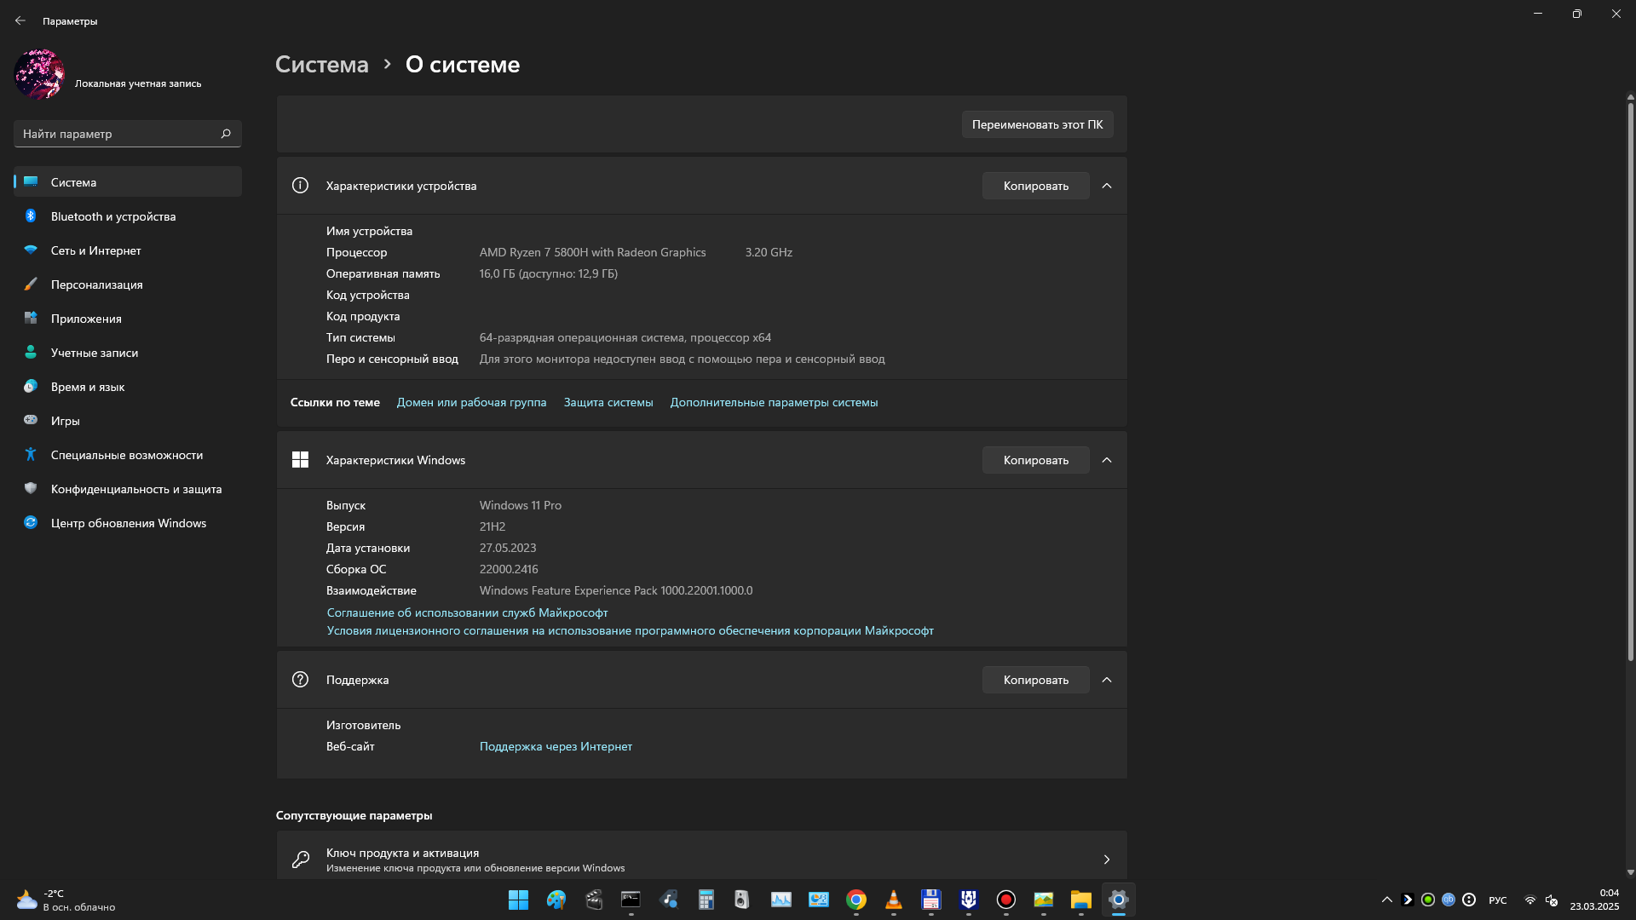Open Microsoft software license terms link
Screen dimensions: 1636x920
tap(630, 630)
